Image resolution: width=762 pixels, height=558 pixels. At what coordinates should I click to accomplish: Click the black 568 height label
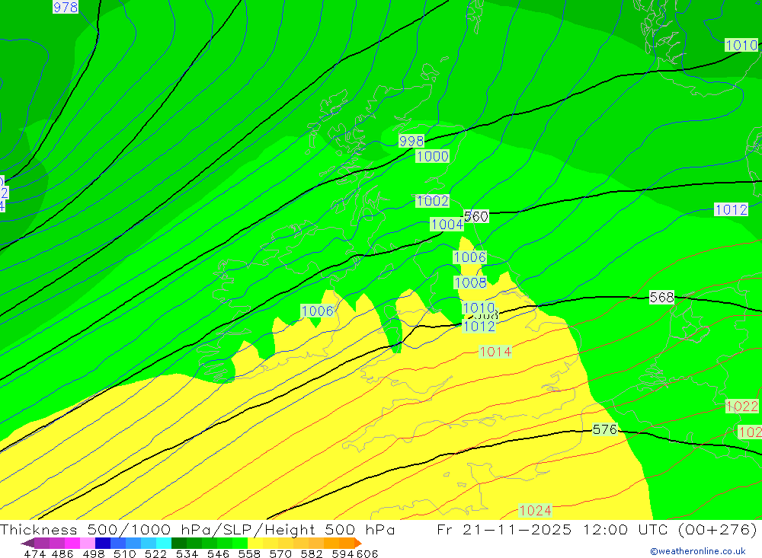[662, 297]
